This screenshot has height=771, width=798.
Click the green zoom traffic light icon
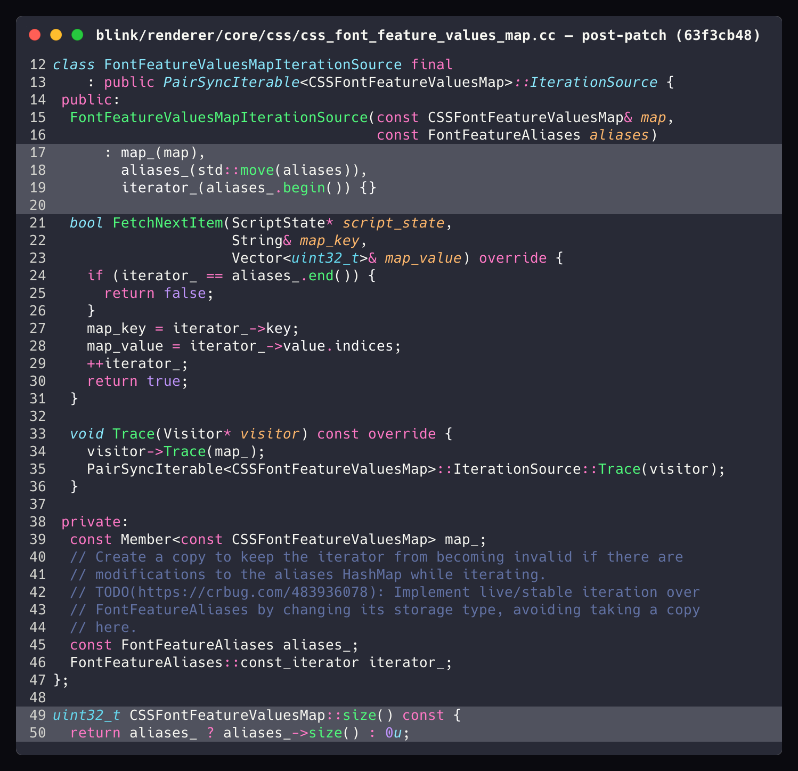(x=78, y=34)
